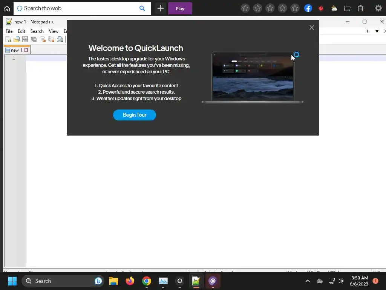
Task: Click the red bug icon
Action: pyautogui.click(x=321, y=8)
